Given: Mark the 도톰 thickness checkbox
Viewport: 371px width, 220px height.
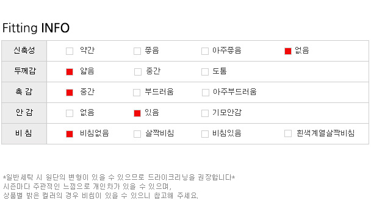Looking at the screenshot, I should (x=205, y=72).
